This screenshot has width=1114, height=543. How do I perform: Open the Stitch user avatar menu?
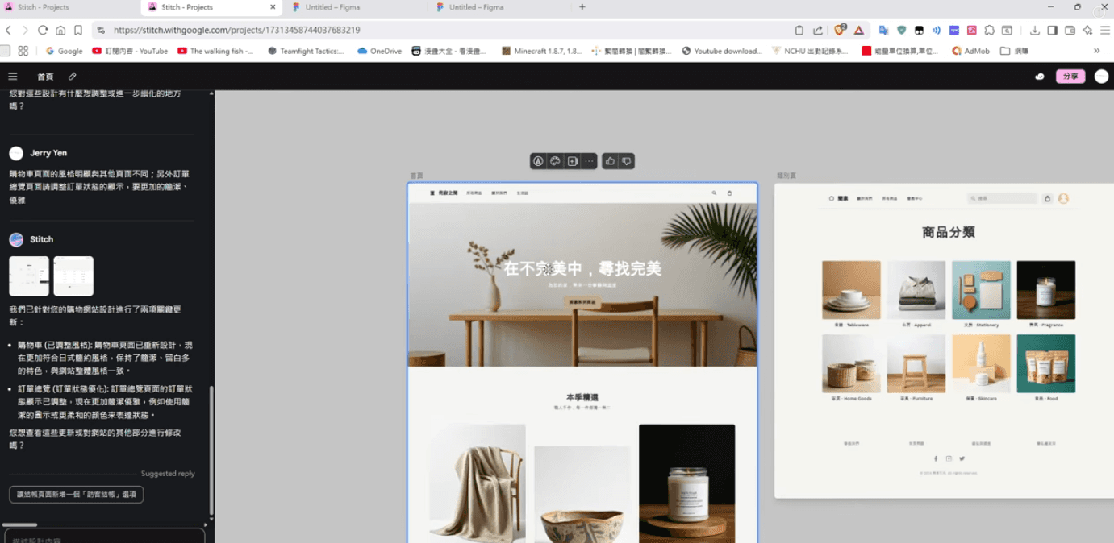tap(1101, 77)
